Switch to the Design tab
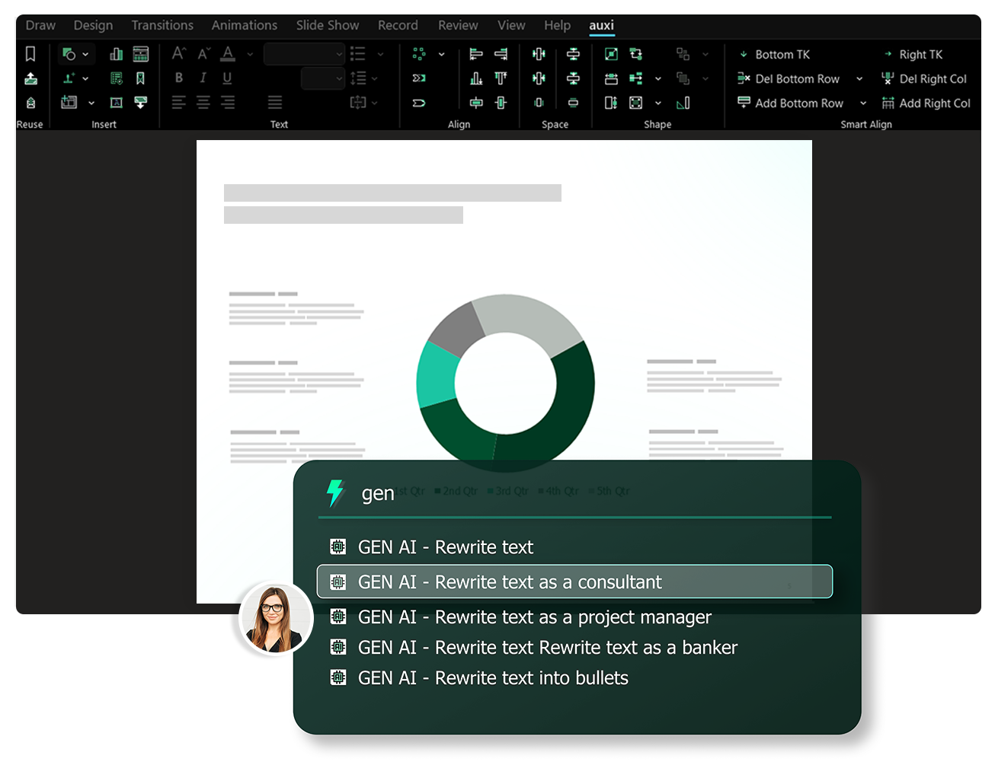The width and height of the screenshot is (995, 768). click(x=93, y=25)
